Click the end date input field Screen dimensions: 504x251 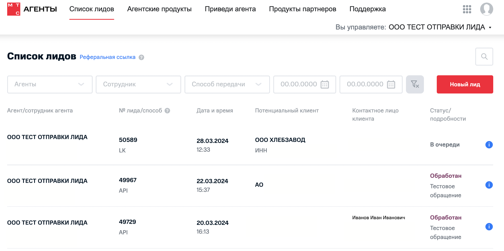371,84
